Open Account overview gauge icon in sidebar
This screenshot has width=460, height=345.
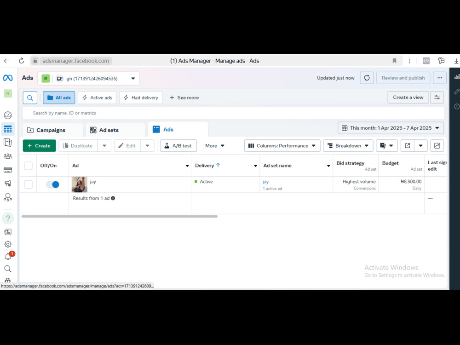click(x=8, y=115)
